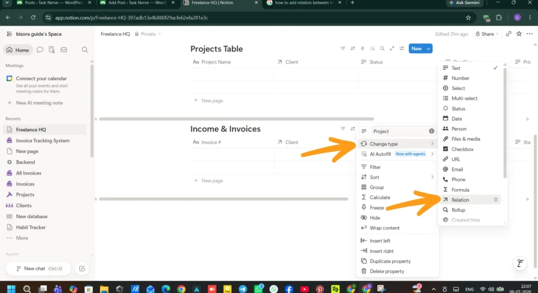Open Private access dropdown
This screenshot has width=538, height=293.
tap(148, 34)
